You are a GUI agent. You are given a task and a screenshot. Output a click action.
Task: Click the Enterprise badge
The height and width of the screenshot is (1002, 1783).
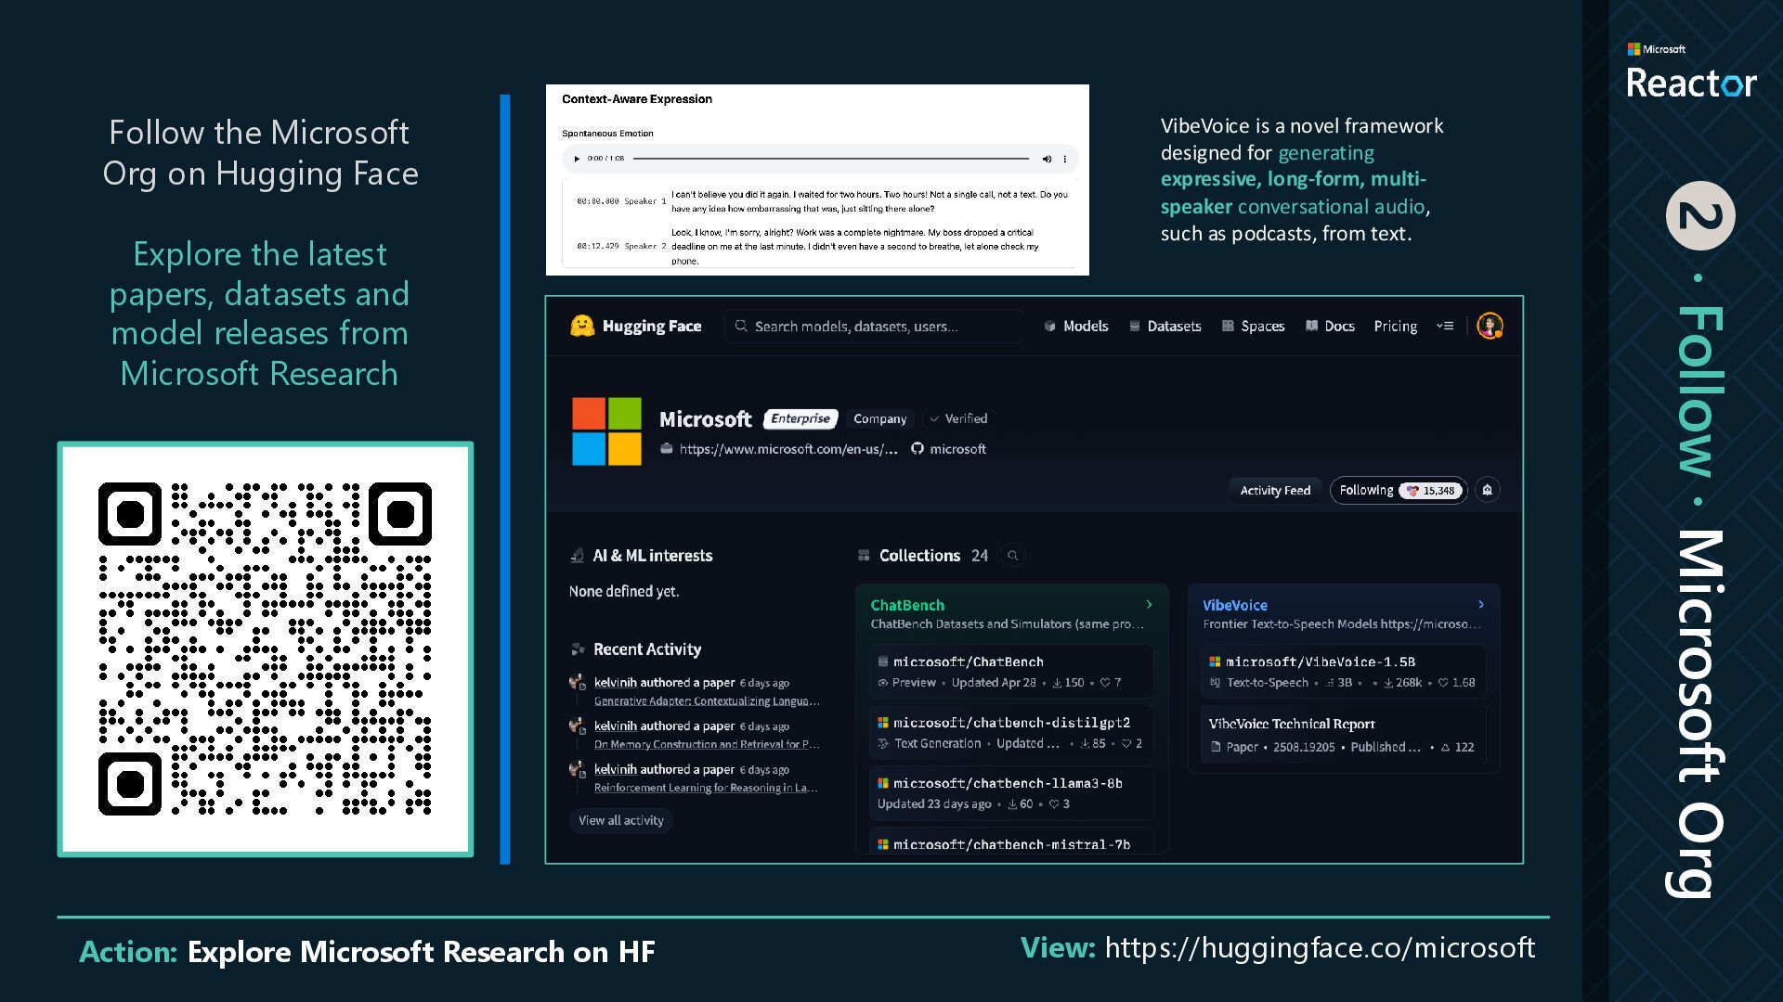(x=800, y=418)
